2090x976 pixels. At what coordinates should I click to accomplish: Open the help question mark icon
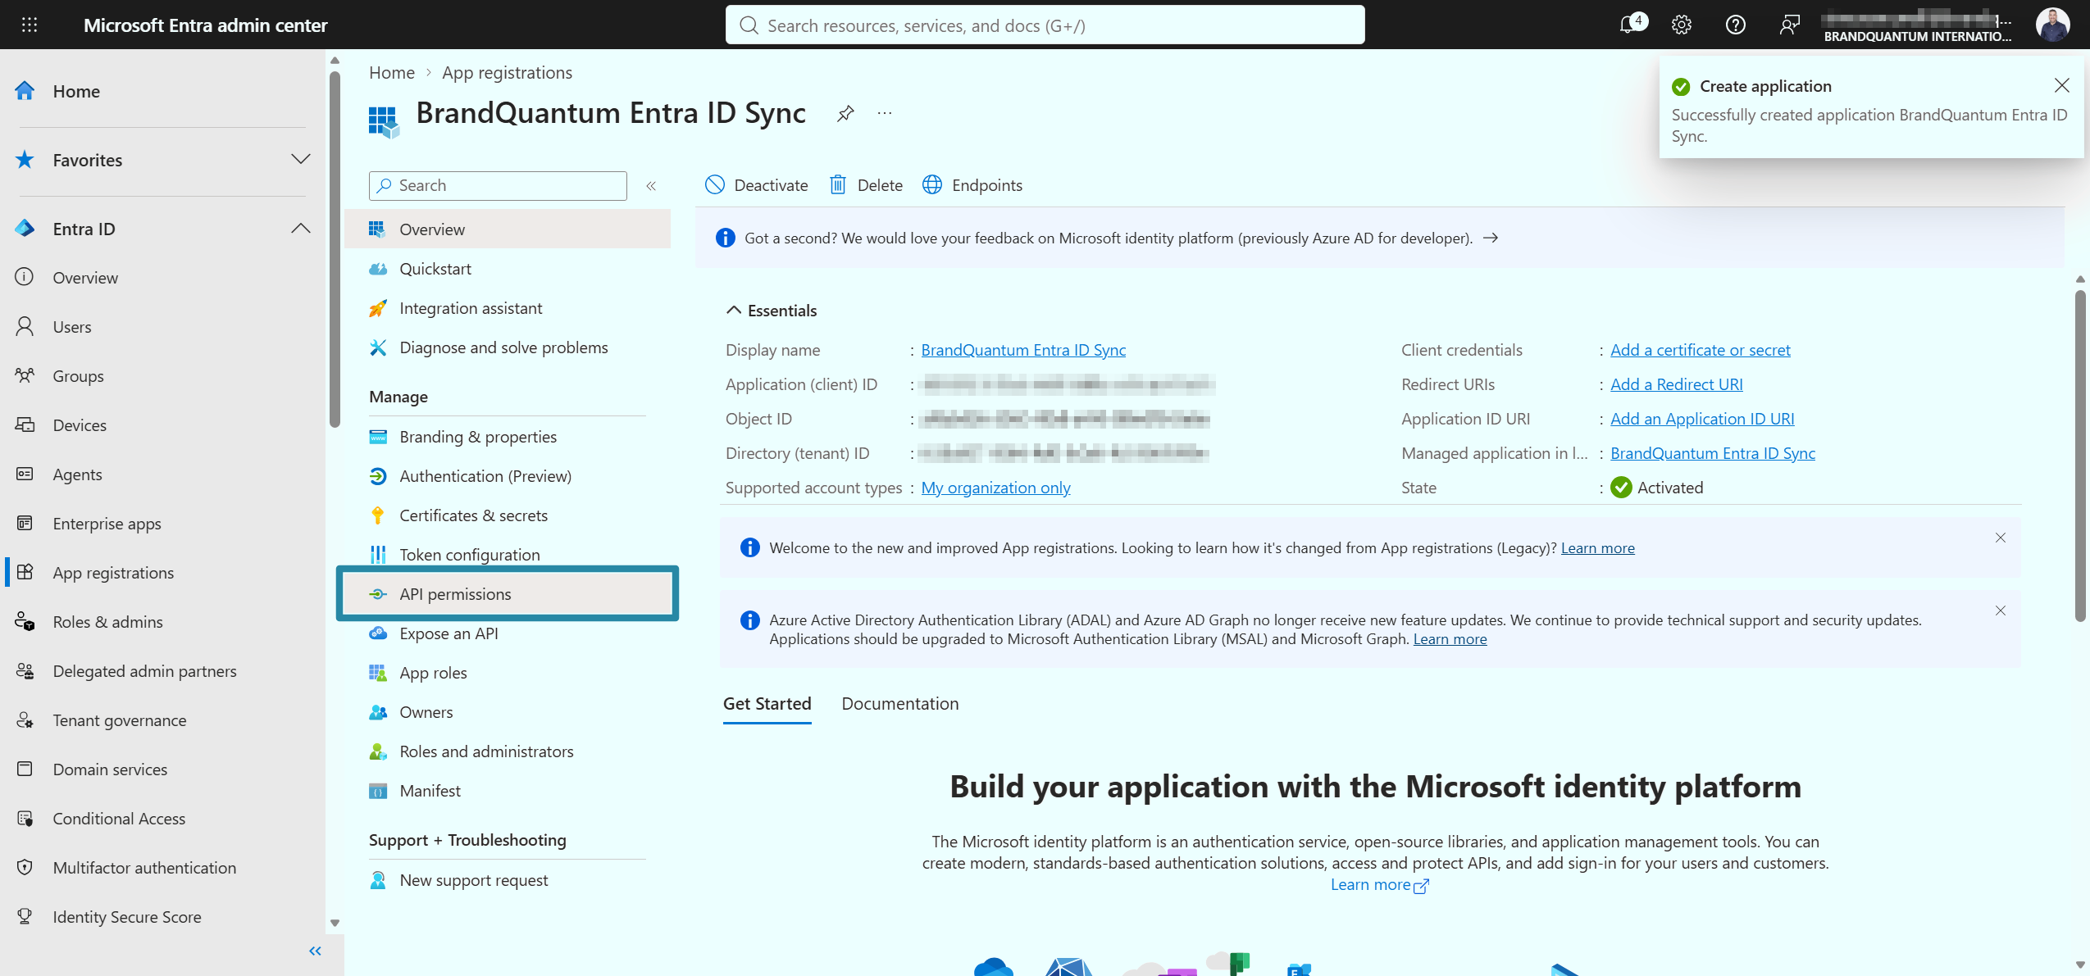1735,25
